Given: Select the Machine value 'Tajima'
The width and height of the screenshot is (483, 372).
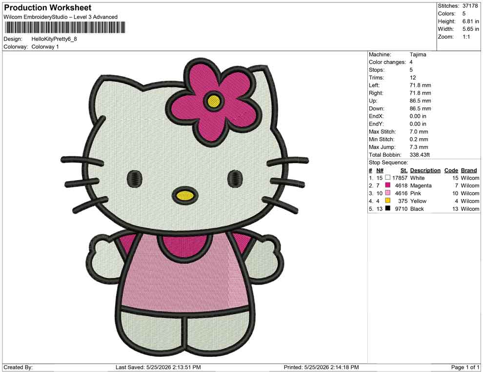Looking at the screenshot, I should (x=418, y=55).
